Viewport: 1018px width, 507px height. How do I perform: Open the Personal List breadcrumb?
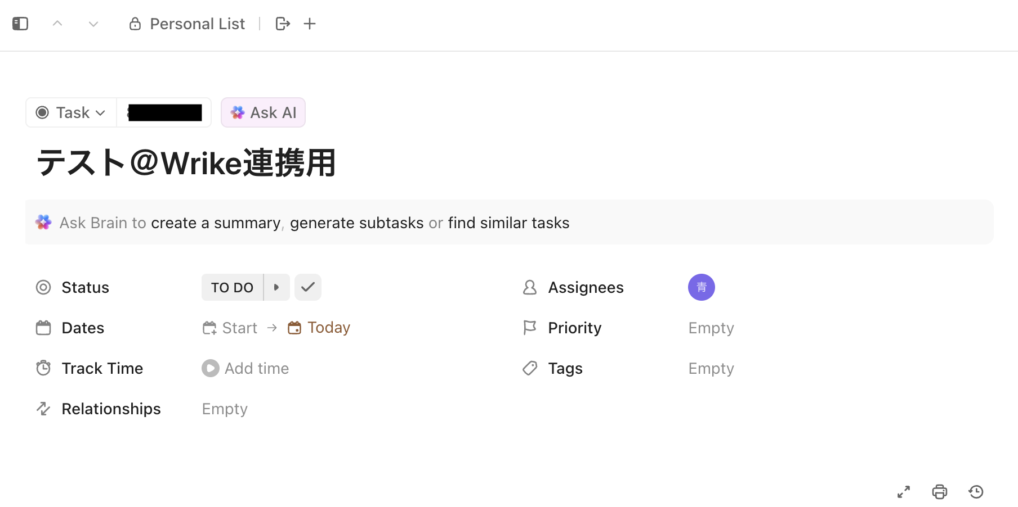tap(187, 24)
